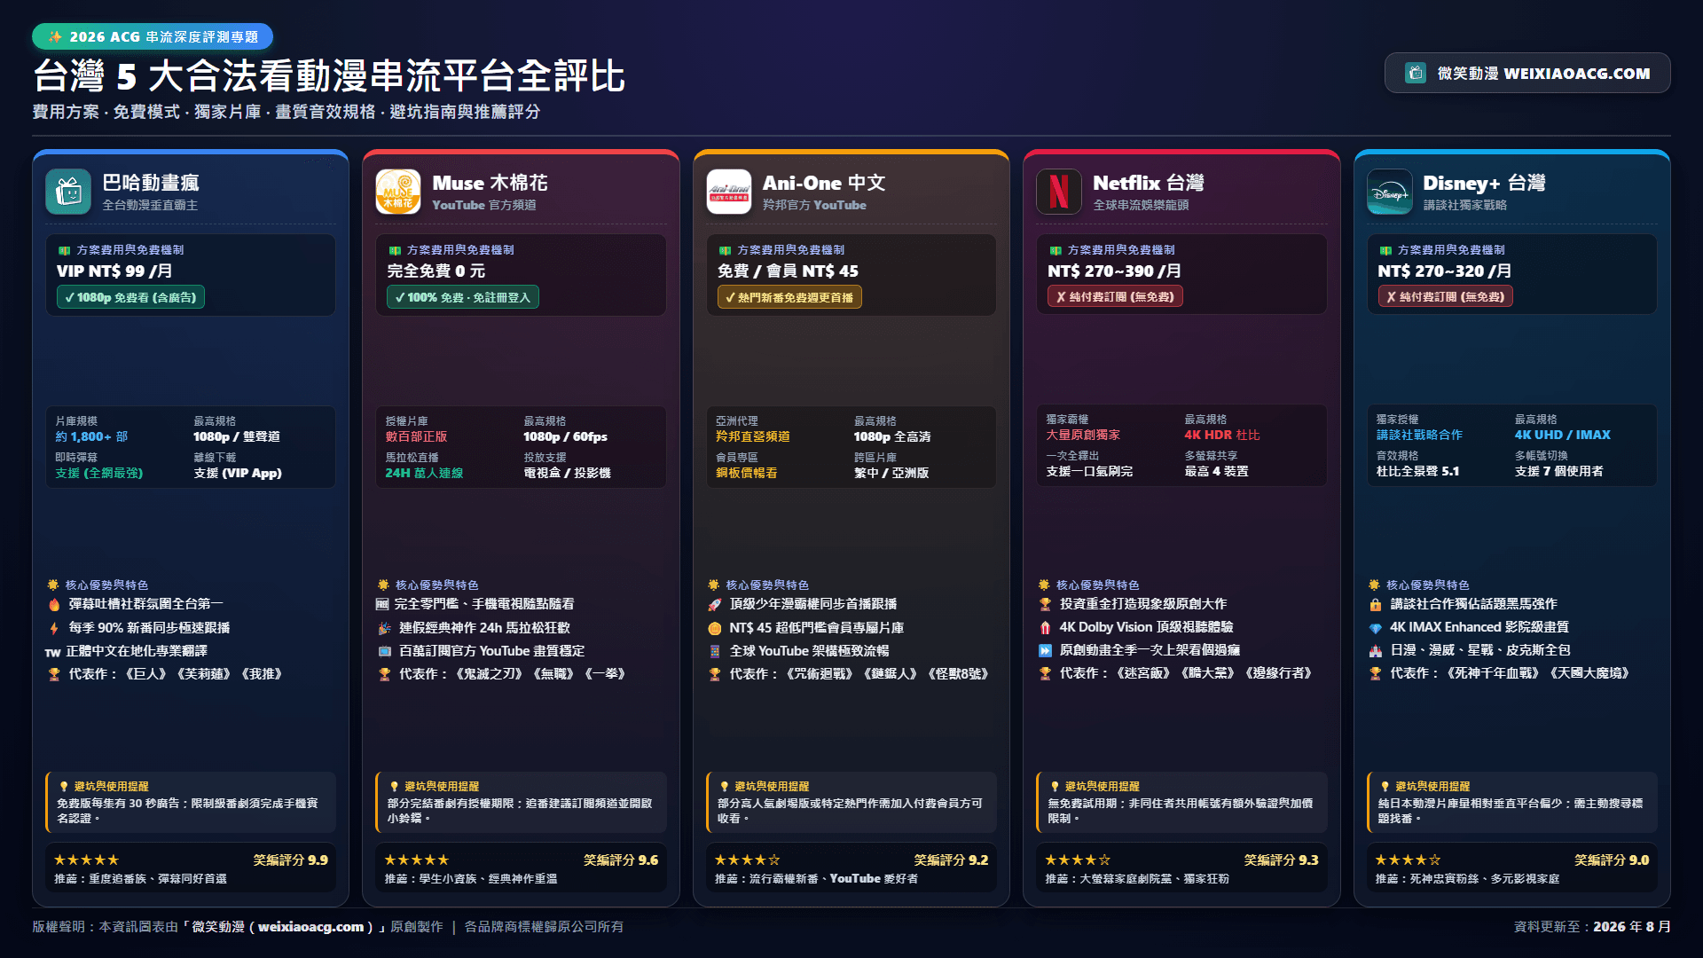
Task: Click the score 笑編評分 9.0
Action: [1612, 860]
